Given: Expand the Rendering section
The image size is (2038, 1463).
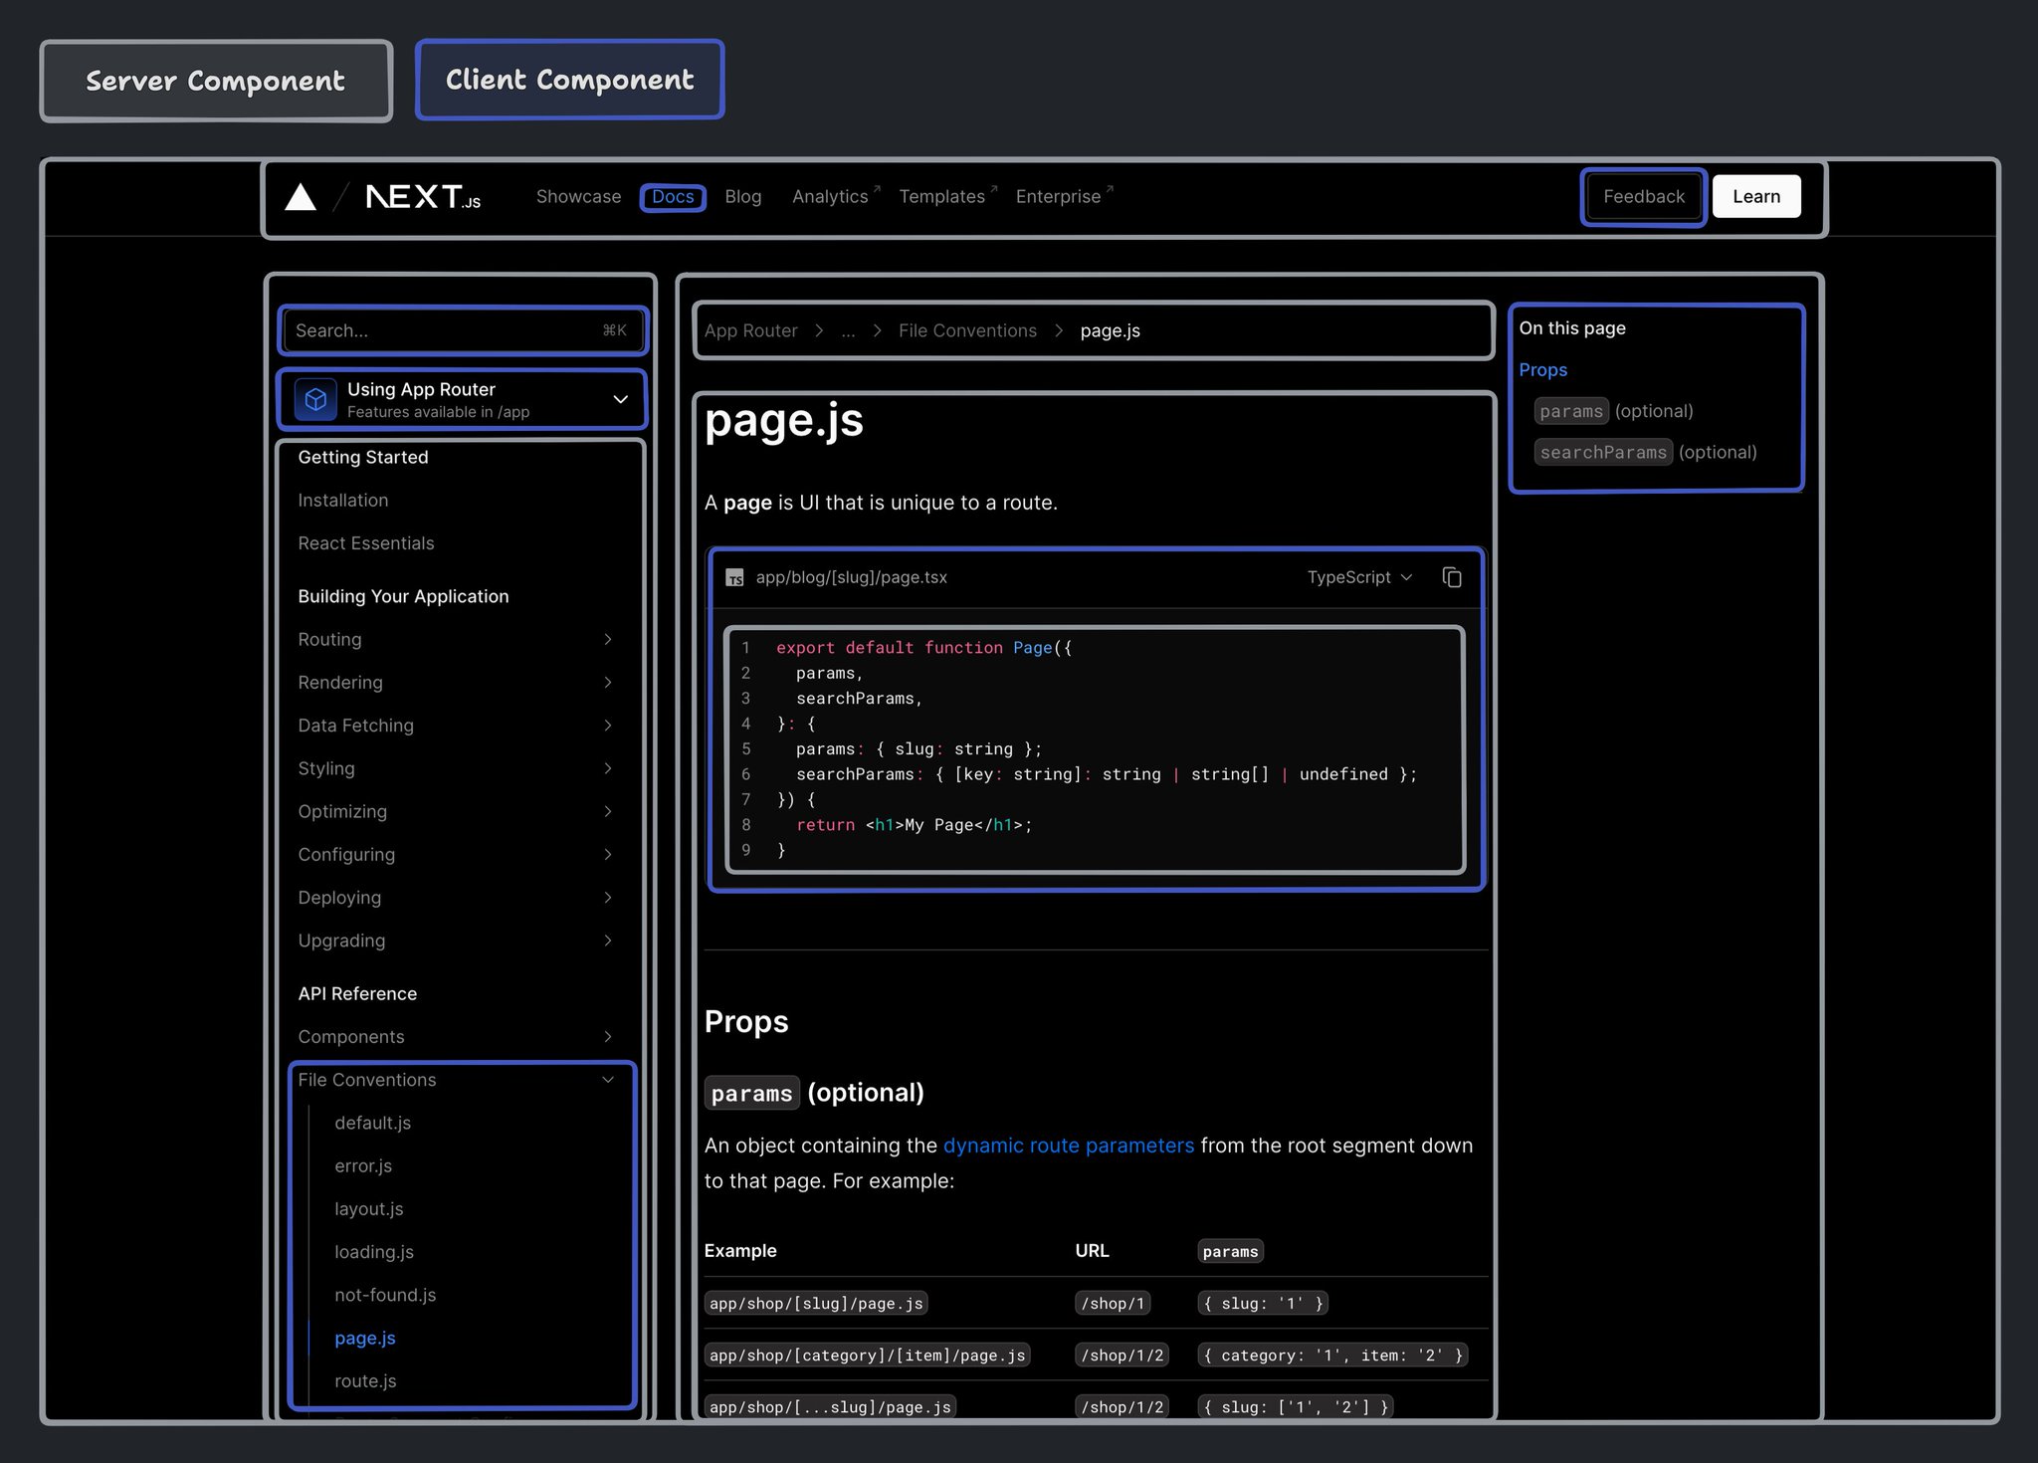Looking at the screenshot, I should [x=454, y=683].
